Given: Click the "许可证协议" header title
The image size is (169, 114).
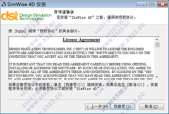Looking at the screenshot, I should 64,12.
